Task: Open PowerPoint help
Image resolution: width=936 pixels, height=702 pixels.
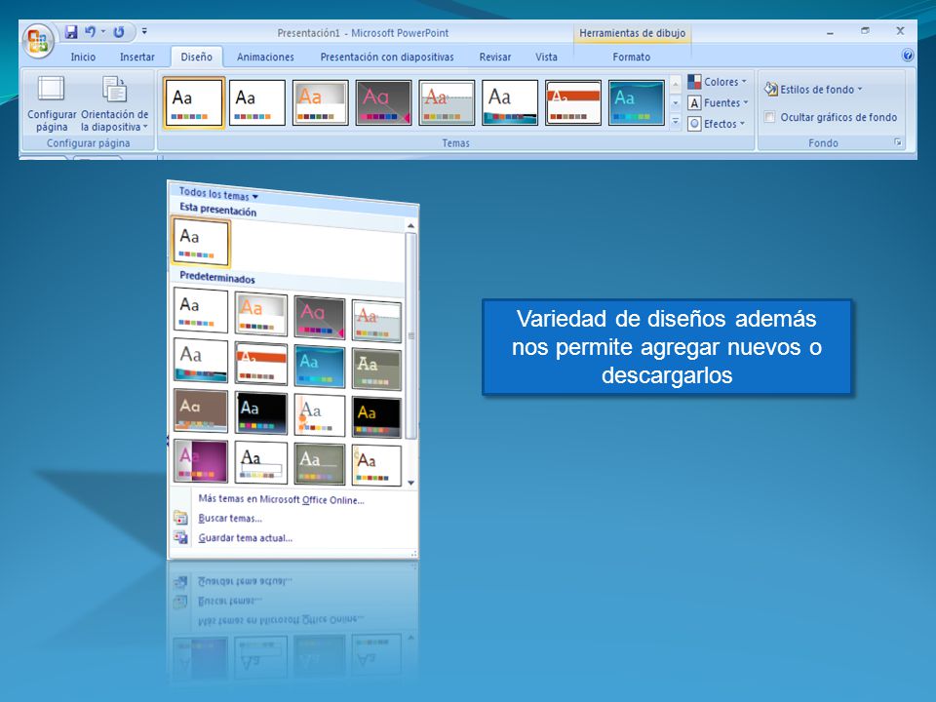Action: click(908, 56)
